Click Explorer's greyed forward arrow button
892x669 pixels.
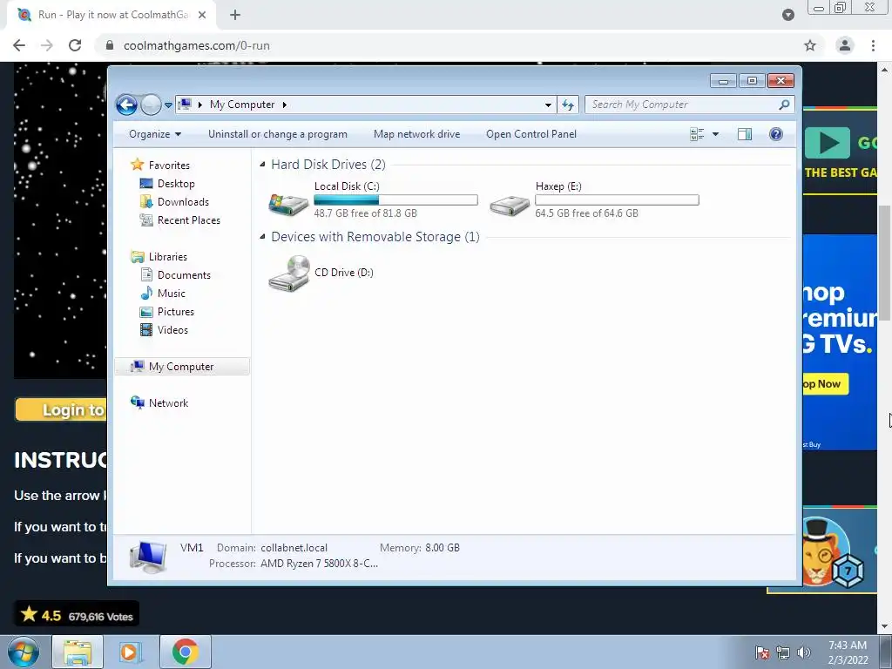(151, 105)
